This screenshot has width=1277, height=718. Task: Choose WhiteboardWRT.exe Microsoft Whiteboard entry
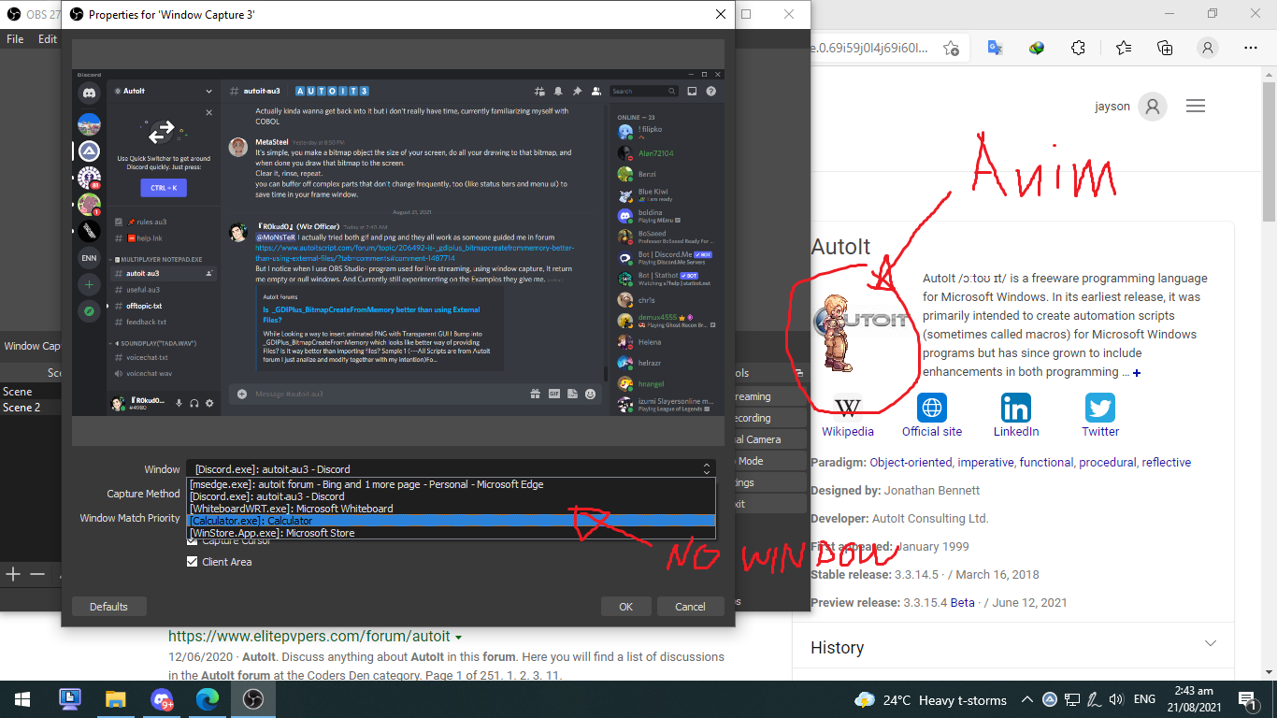(451, 509)
